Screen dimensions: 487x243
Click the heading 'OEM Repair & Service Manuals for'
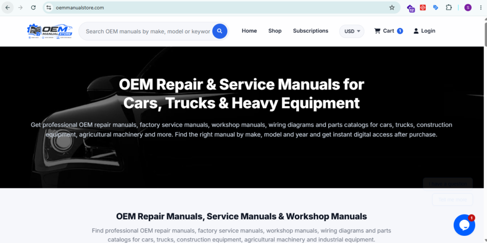(x=241, y=85)
